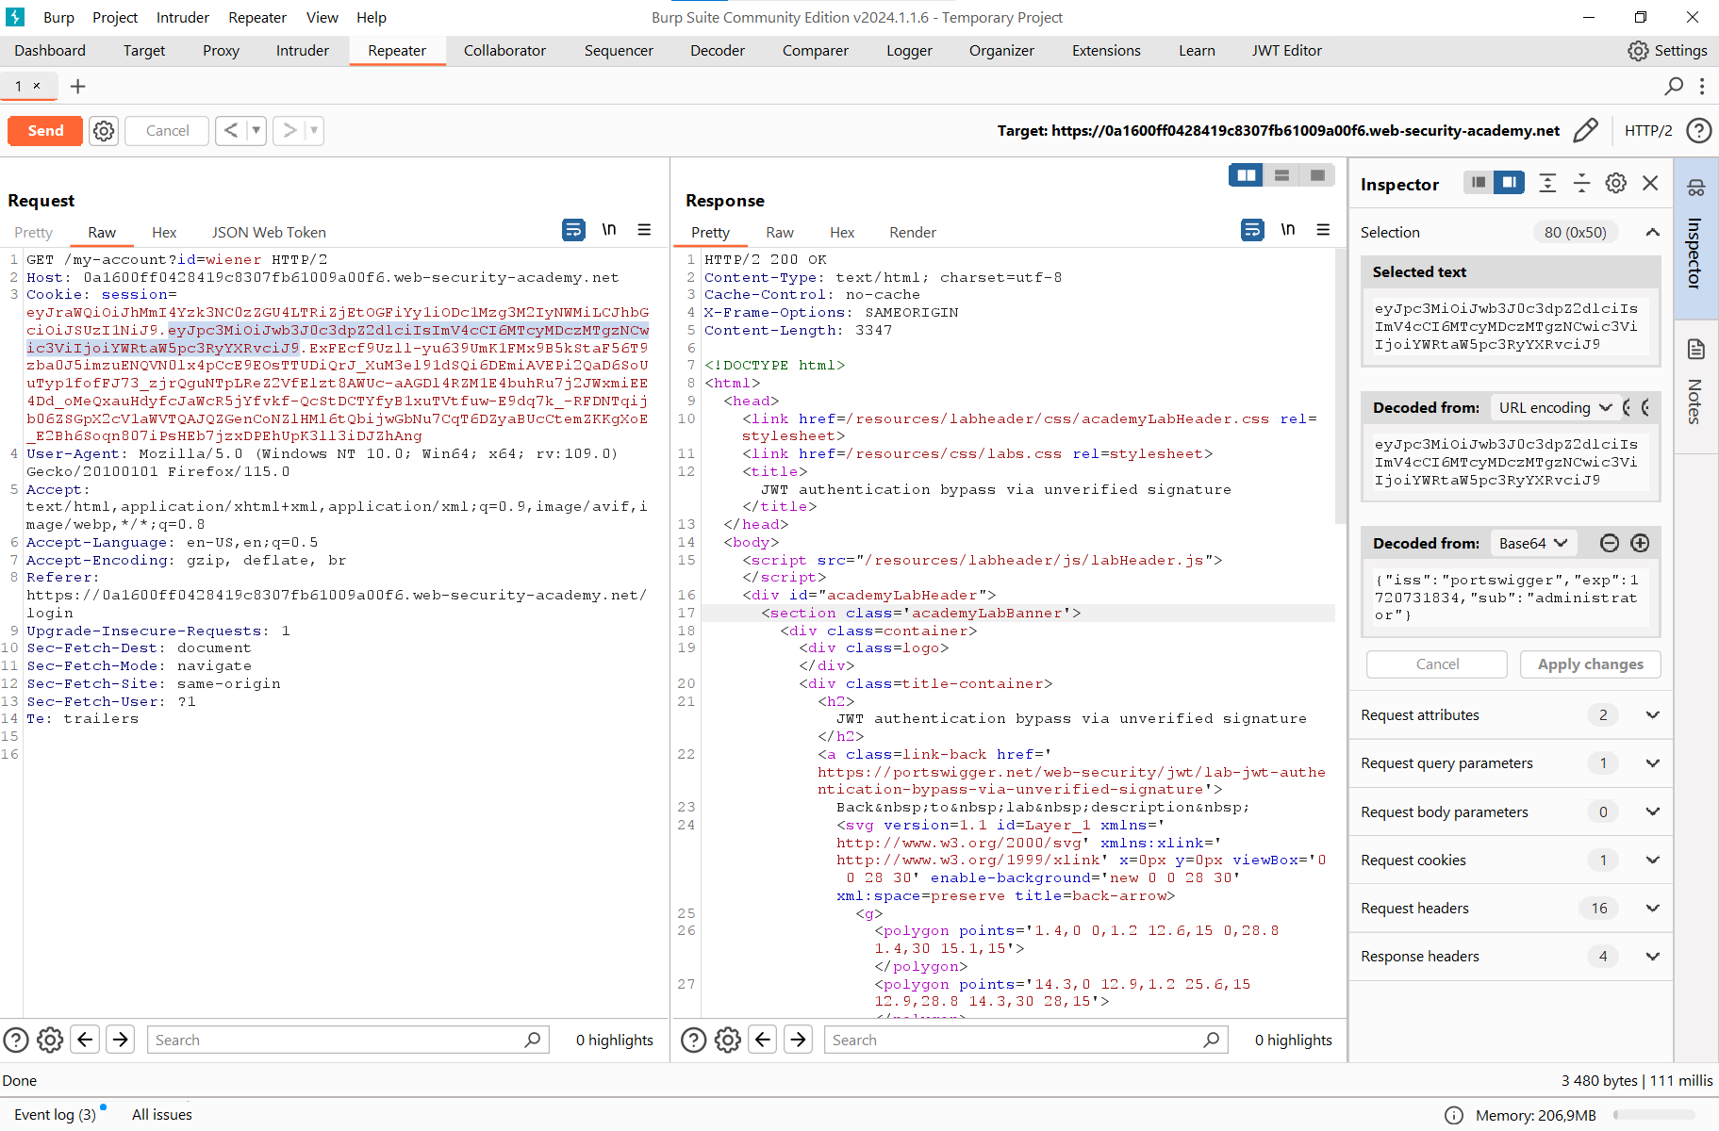Switch to side-by-side layout view
This screenshot has width=1719, height=1131.
[x=1246, y=175]
